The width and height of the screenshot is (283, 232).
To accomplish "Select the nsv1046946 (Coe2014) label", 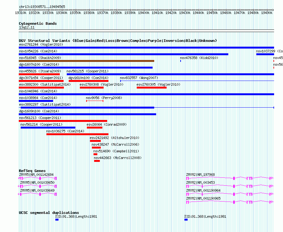I will (x=38, y=91).
